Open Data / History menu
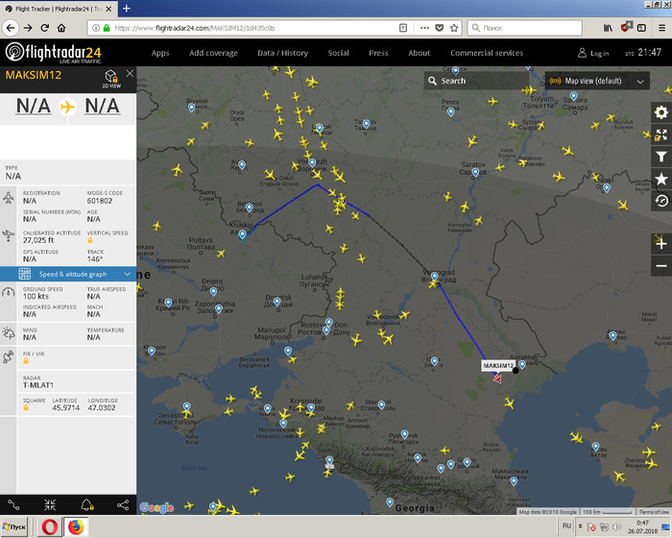 click(x=283, y=53)
